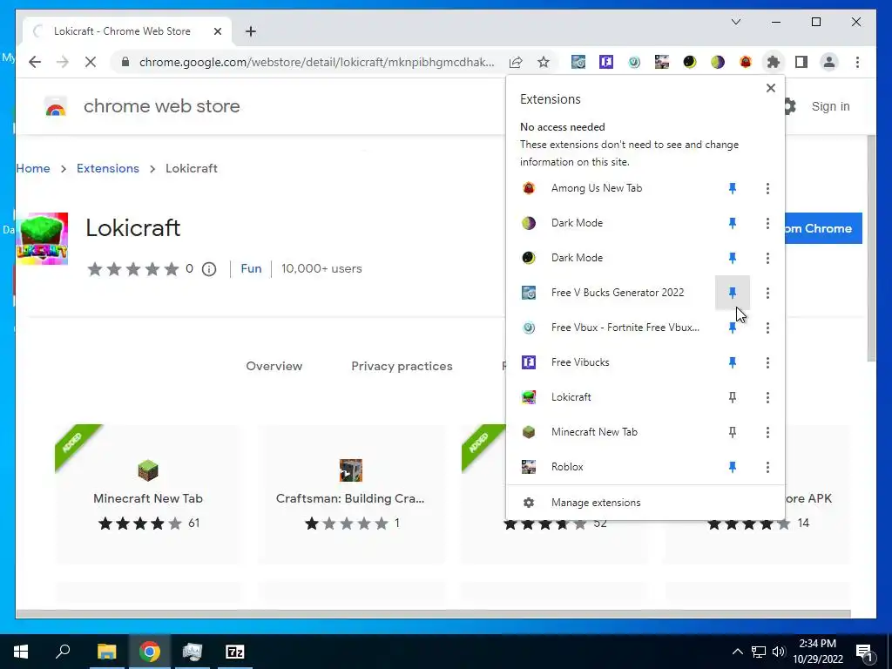Click the rating info icon

(209, 269)
